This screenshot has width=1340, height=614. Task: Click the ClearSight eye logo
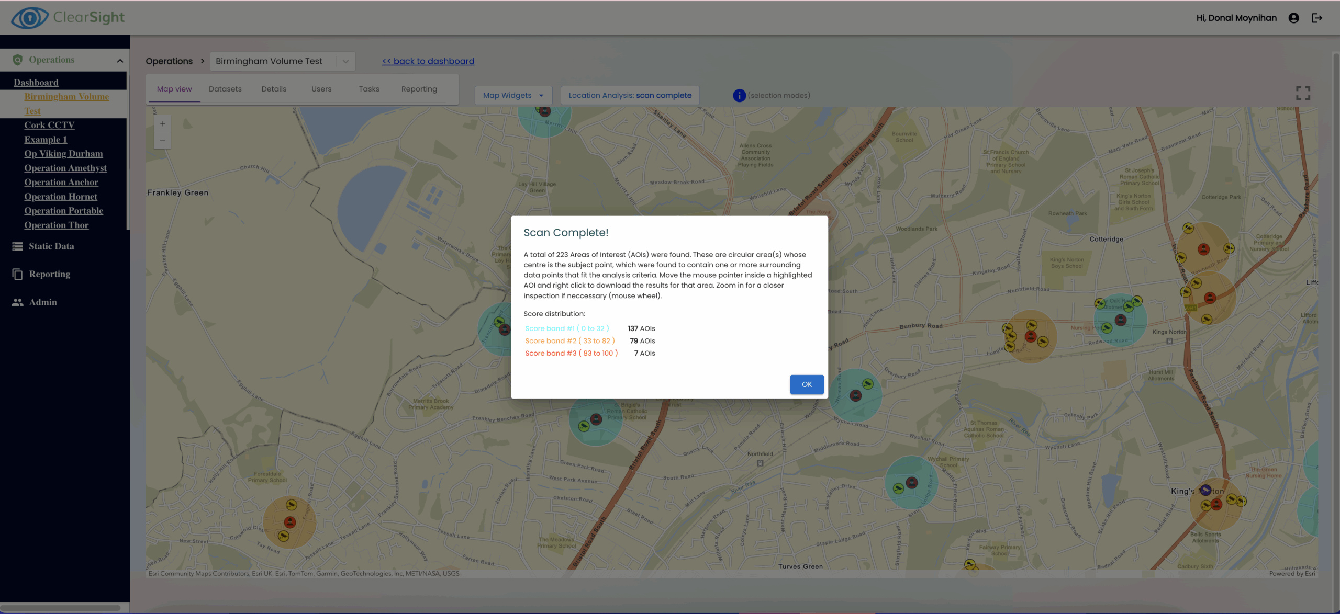(x=29, y=18)
